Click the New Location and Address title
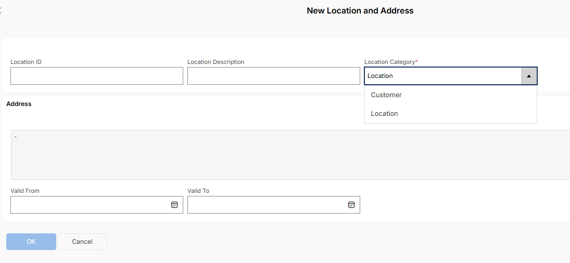This screenshot has width=570, height=263. coord(360,10)
